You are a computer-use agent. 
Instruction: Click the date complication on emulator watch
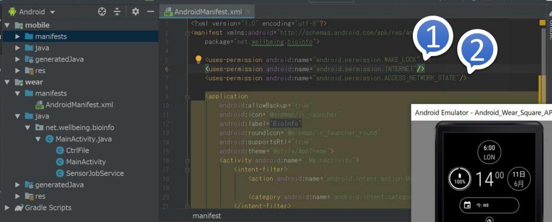tap(519, 179)
